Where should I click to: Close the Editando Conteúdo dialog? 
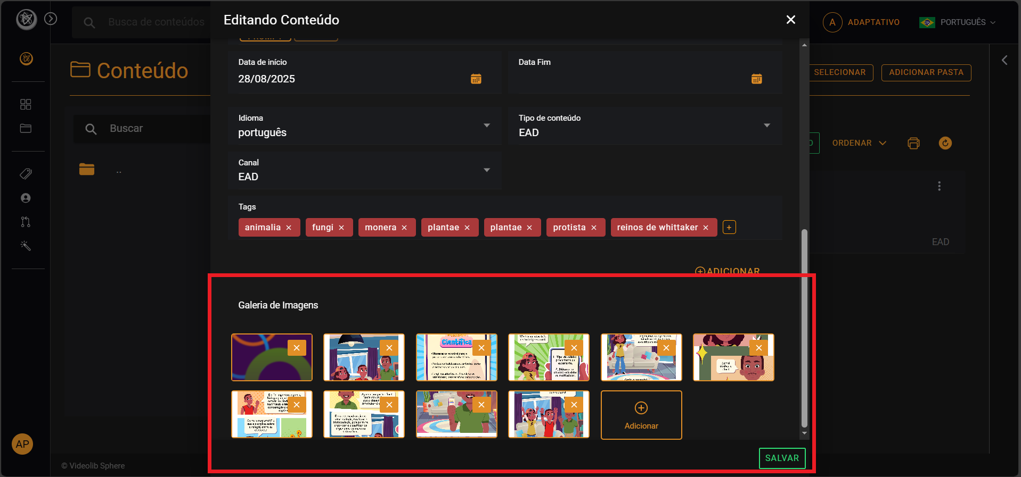tap(791, 20)
